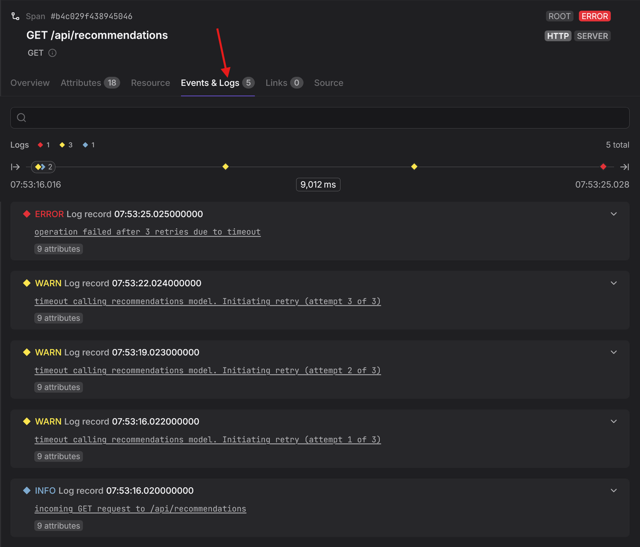
Task: Open the Overview tab
Action: (30, 83)
